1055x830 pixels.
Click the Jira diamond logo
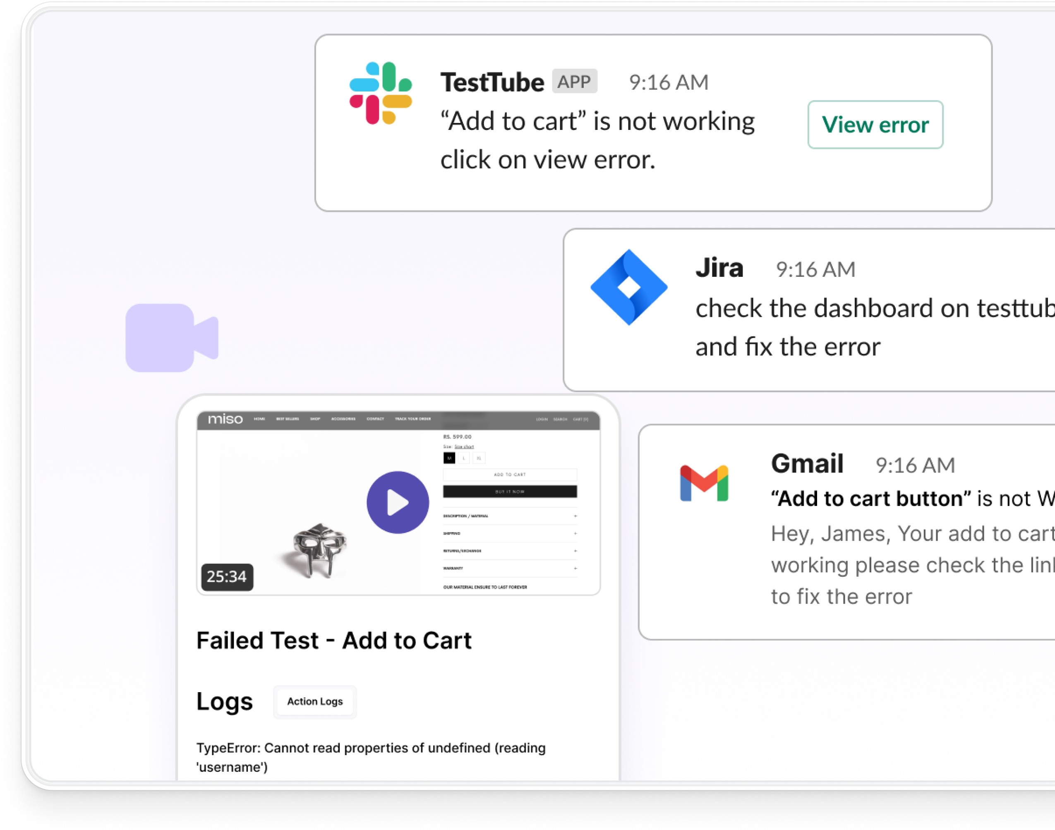tap(629, 287)
